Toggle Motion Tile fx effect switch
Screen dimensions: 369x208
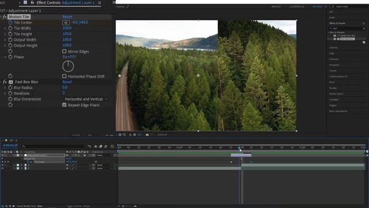tap(5, 17)
